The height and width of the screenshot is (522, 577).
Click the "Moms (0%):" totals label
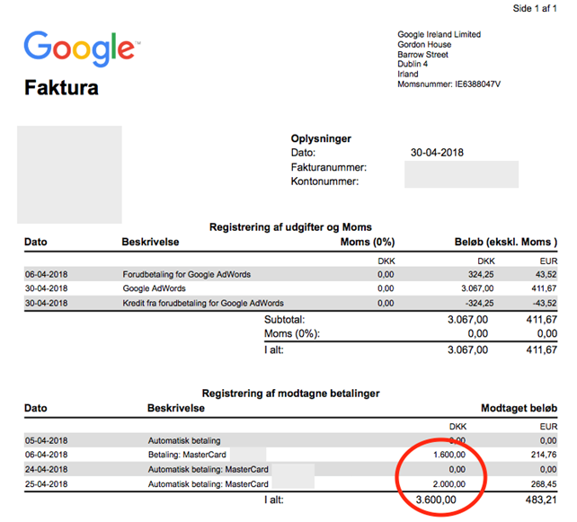pos(292,333)
